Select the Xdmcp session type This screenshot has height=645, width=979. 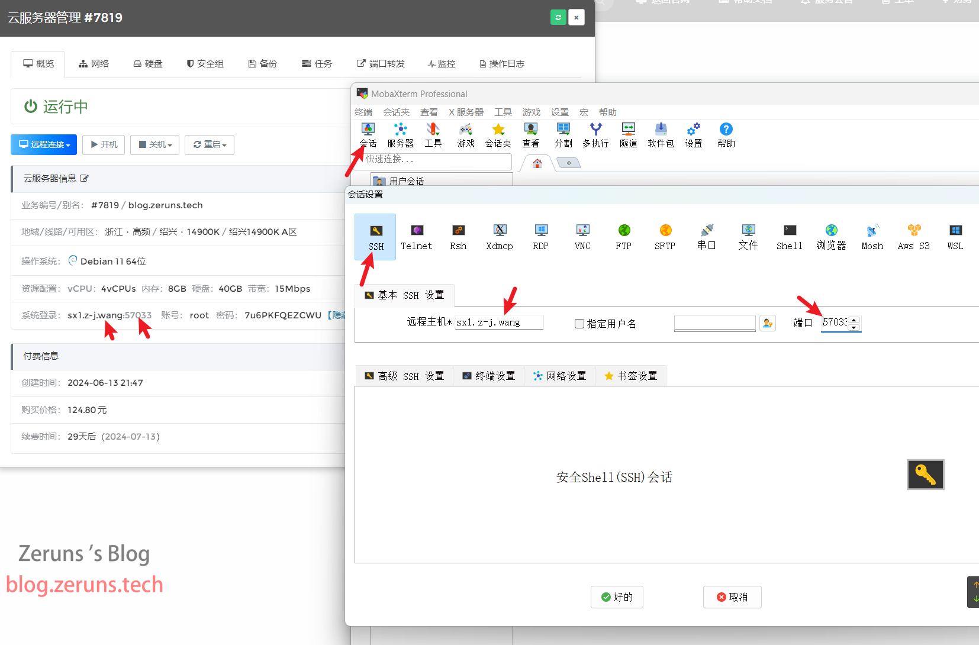tap(500, 237)
